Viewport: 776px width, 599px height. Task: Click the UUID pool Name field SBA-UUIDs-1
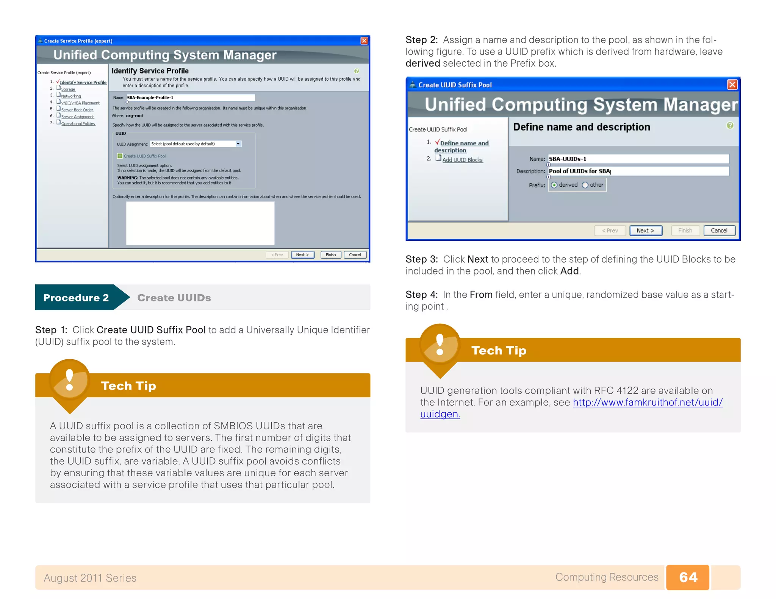pos(638,159)
